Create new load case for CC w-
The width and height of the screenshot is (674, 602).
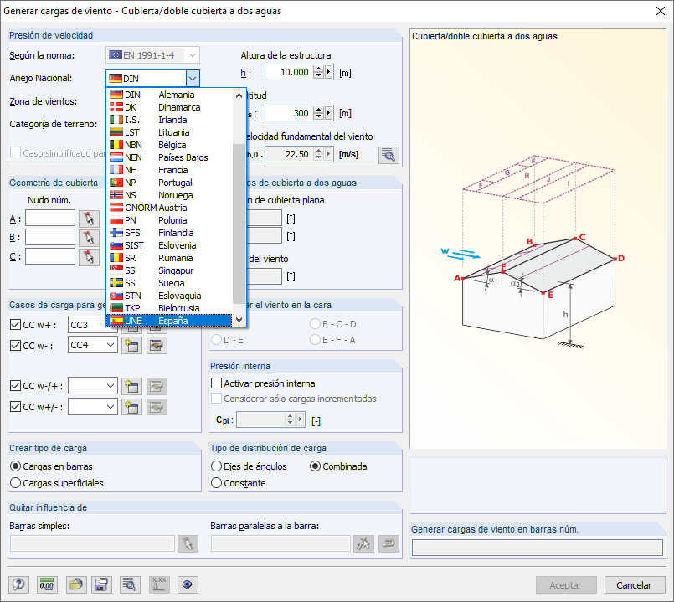tap(132, 345)
